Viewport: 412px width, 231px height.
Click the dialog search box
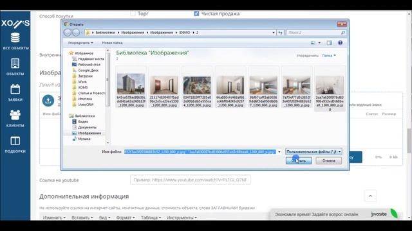tap(314, 33)
